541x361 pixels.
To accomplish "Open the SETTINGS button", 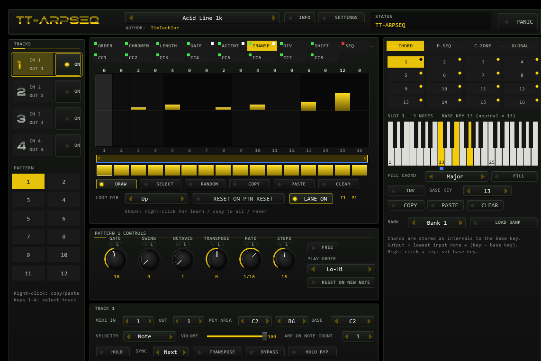I will 341,18.
